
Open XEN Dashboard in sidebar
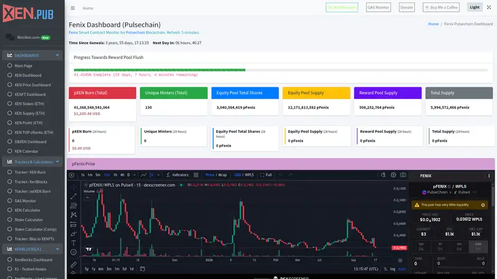(28, 75)
